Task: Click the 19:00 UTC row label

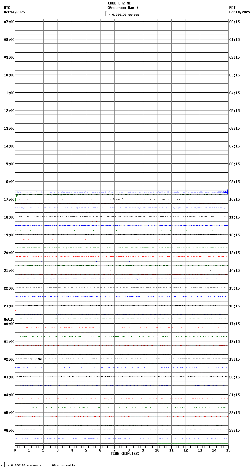Action: click(x=9, y=235)
